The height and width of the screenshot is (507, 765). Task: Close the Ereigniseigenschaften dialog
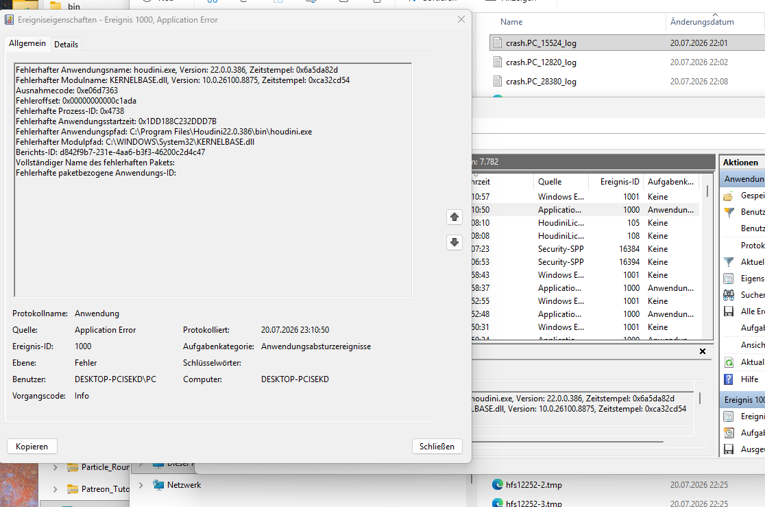click(x=461, y=19)
